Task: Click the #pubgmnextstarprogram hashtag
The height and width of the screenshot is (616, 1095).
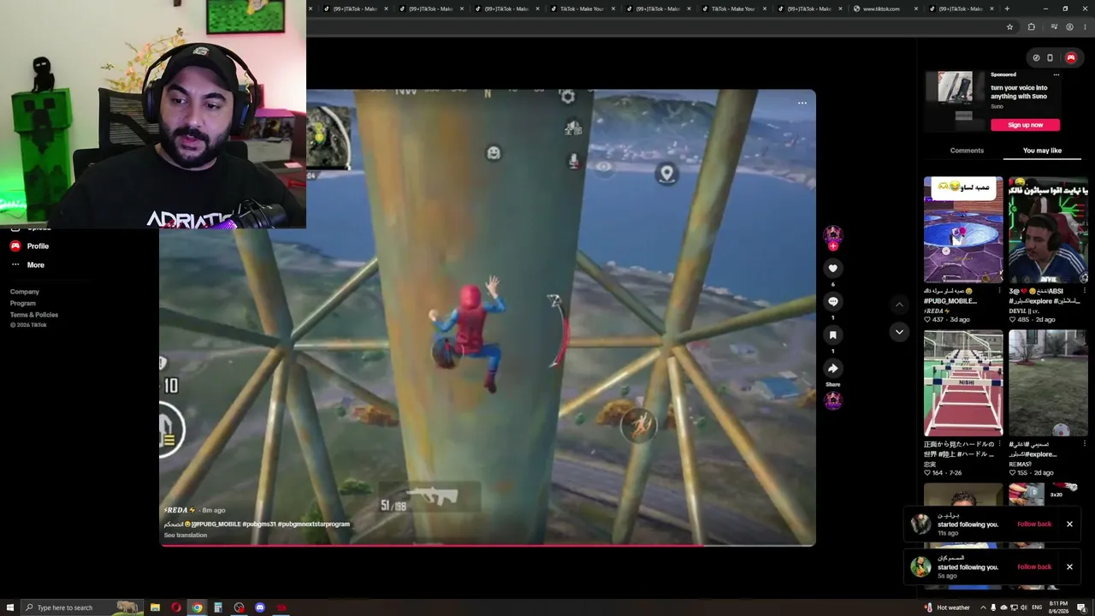Action: coord(314,524)
